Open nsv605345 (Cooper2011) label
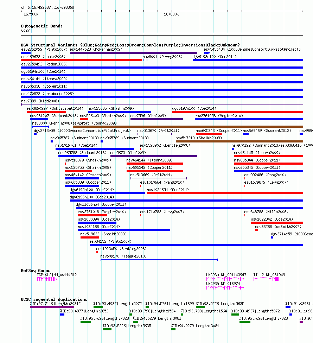 coord(257,168)
